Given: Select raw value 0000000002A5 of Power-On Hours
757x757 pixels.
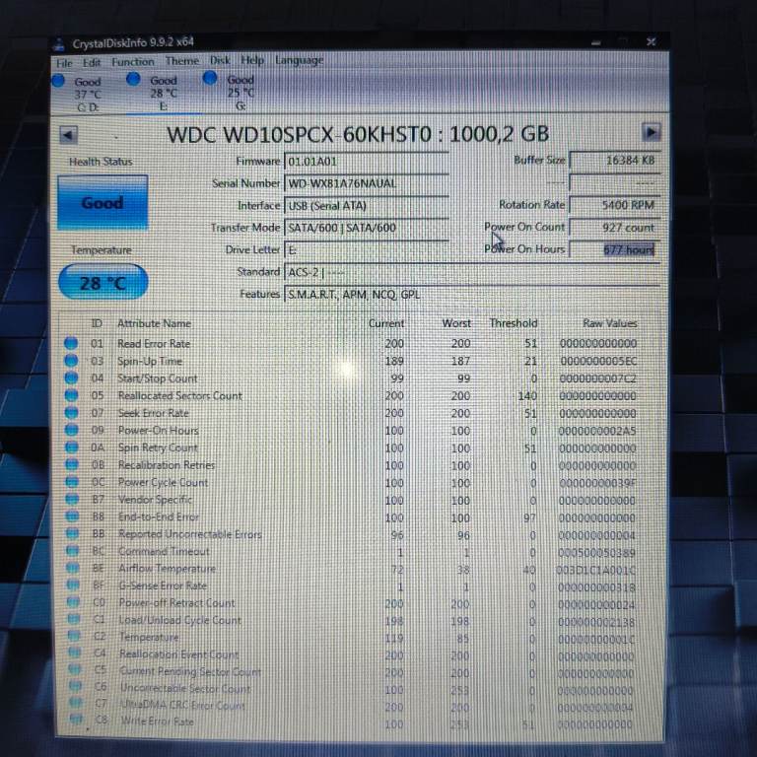Looking at the screenshot, I should pos(597,431).
